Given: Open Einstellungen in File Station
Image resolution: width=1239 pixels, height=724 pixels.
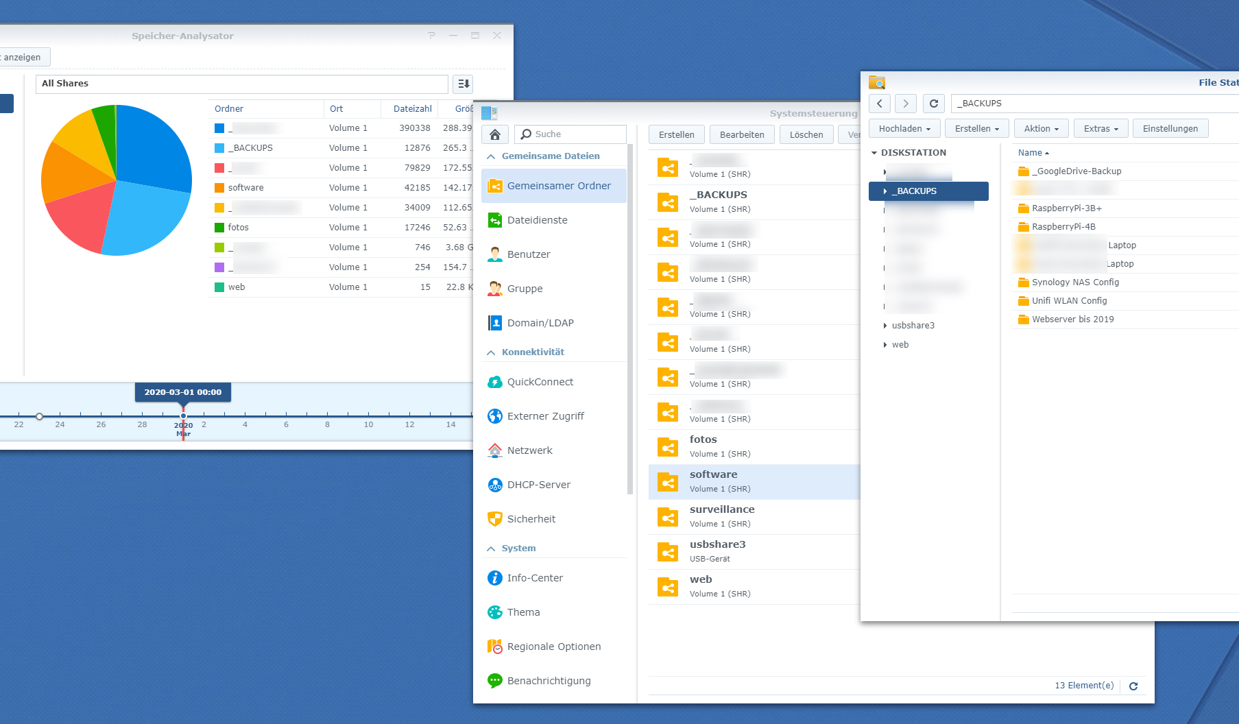Looking at the screenshot, I should coord(1170,128).
